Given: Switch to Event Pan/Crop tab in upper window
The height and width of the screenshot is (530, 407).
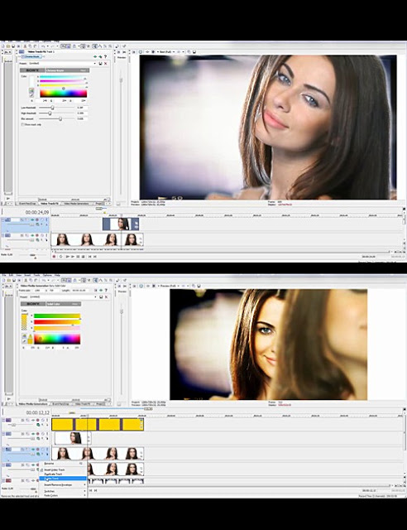Looking at the screenshot, I should tap(27, 204).
